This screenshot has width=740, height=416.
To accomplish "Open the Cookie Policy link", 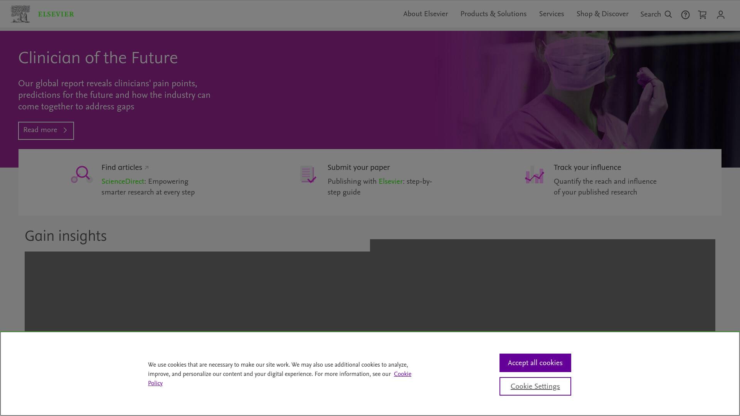I will (402, 374).
